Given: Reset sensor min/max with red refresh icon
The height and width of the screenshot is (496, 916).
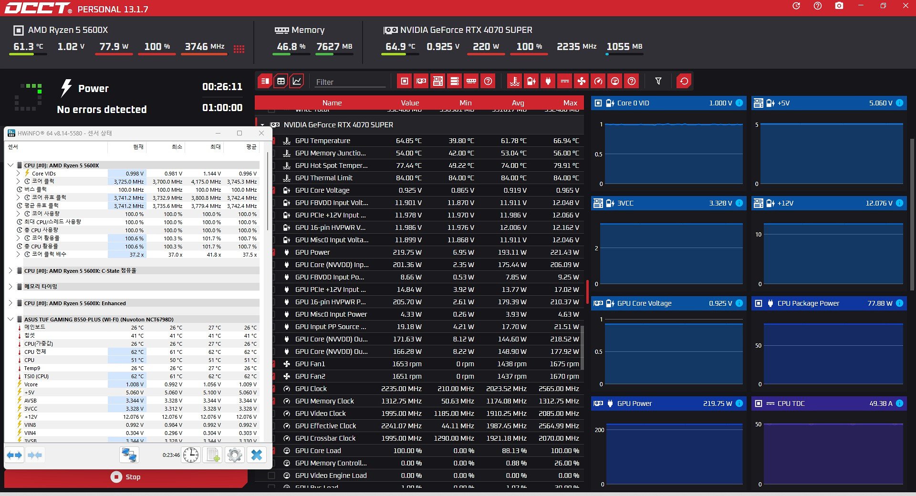Looking at the screenshot, I should pos(684,81).
